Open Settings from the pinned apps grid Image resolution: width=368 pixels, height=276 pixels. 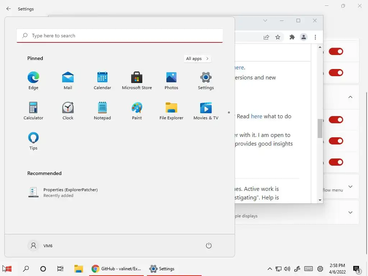point(206,81)
